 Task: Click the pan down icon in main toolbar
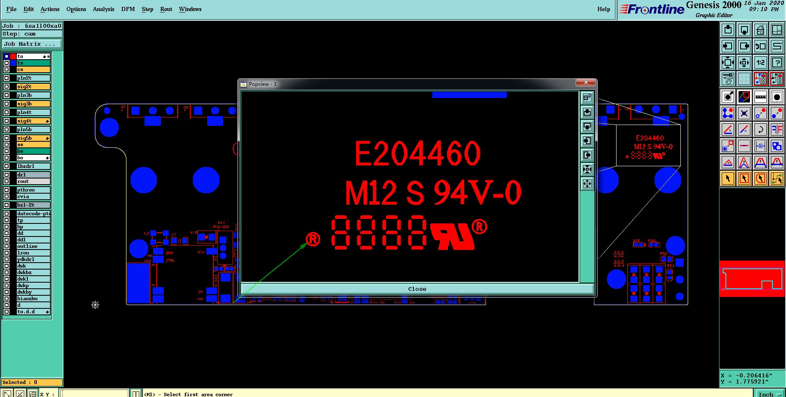click(744, 30)
